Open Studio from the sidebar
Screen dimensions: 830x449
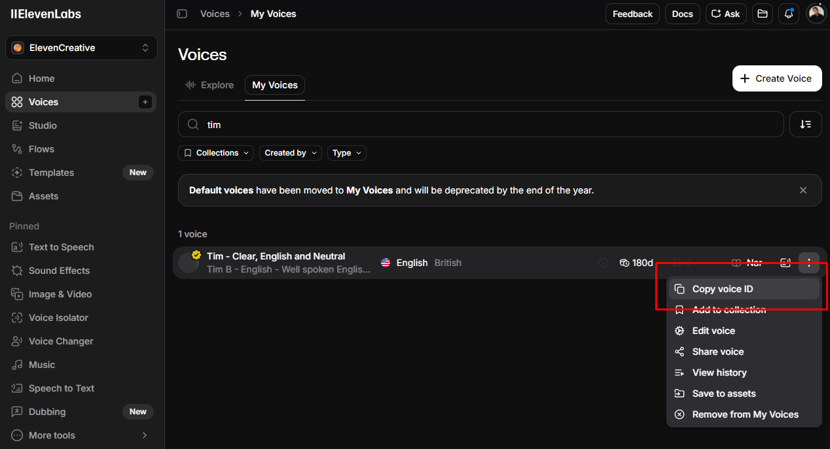pyautogui.click(x=81, y=125)
